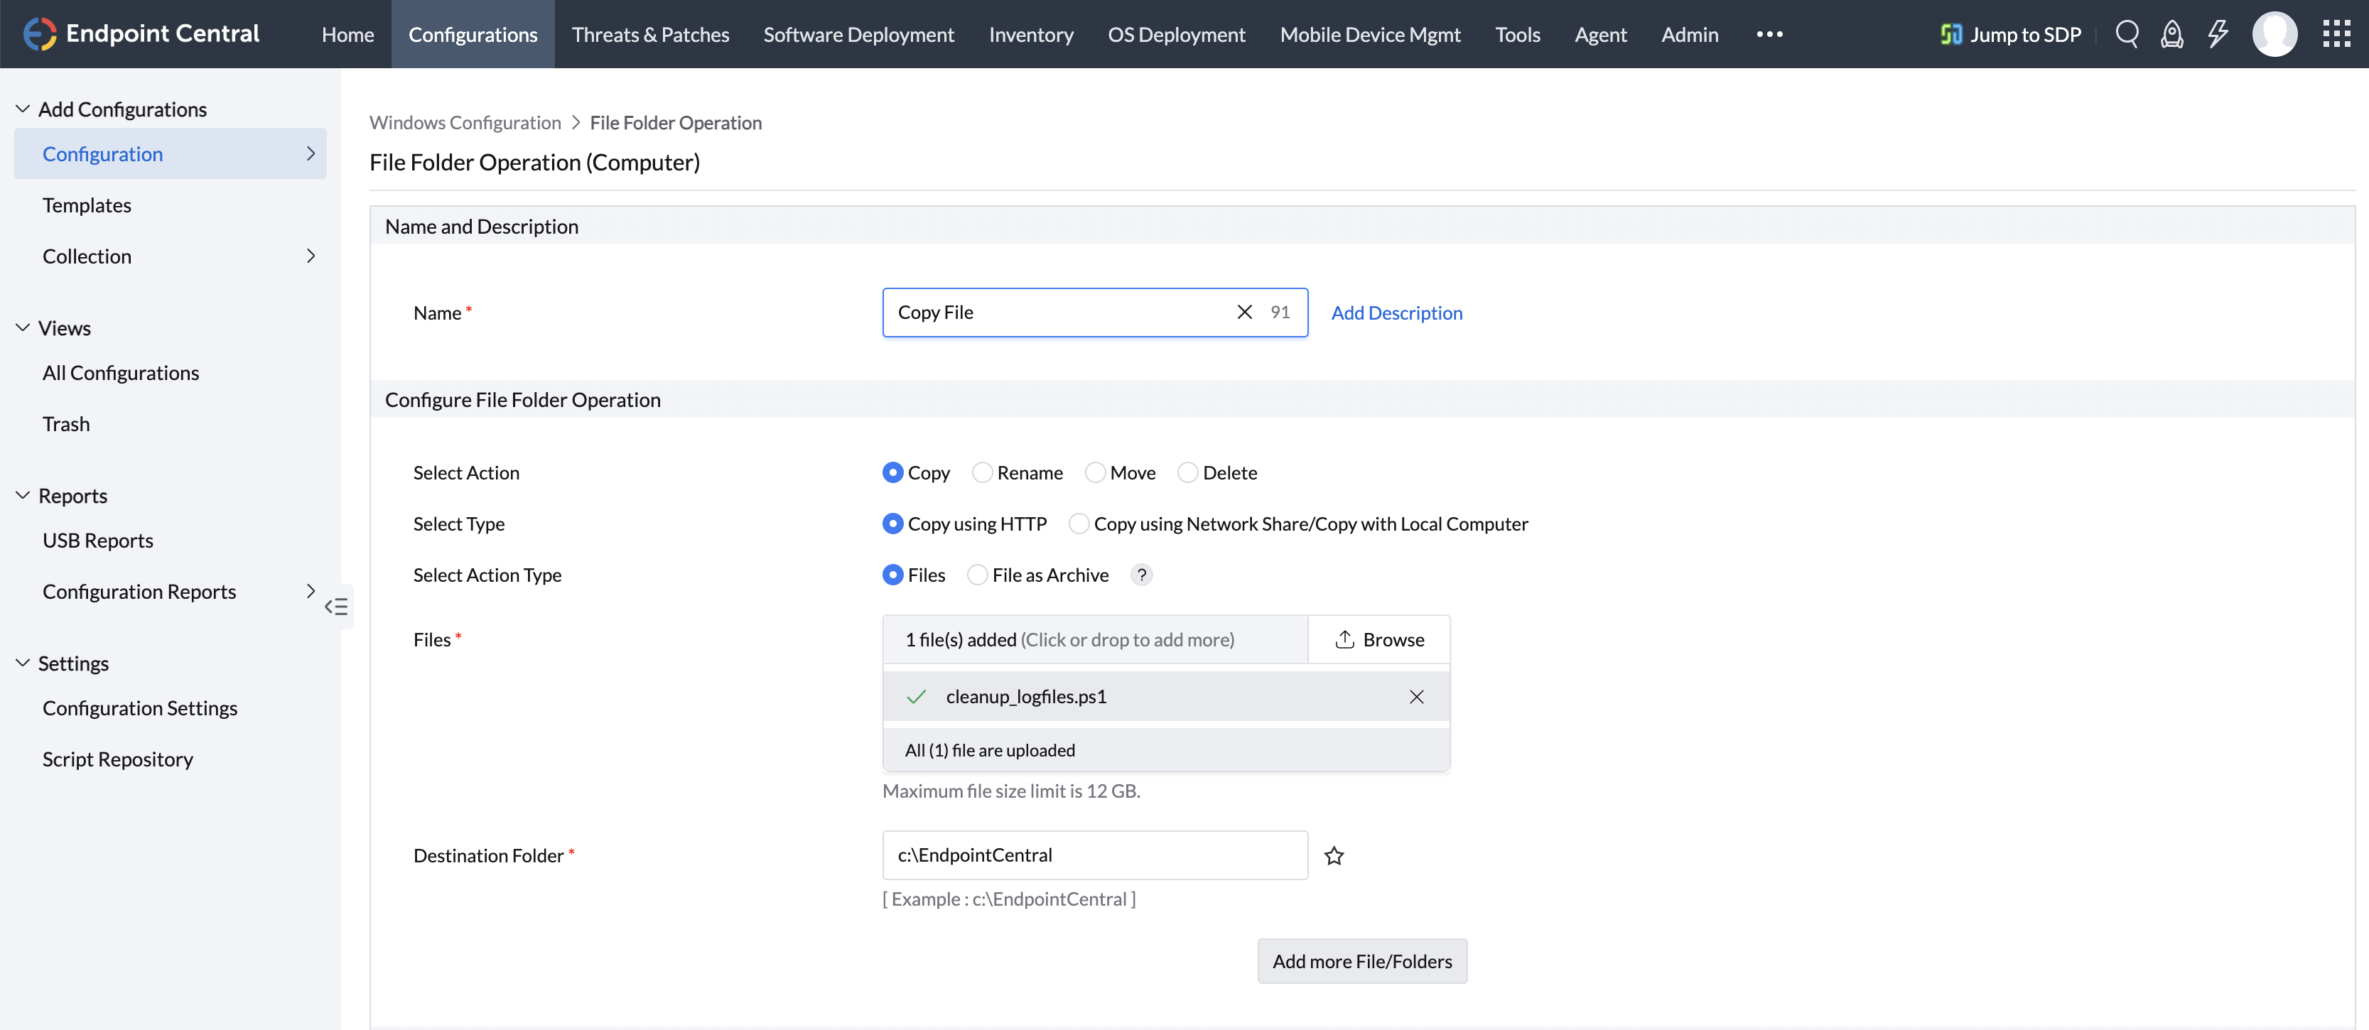Open help icon next to File as Archive
This screenshot has width=2369, height=1030.
tap(1141, 575)
